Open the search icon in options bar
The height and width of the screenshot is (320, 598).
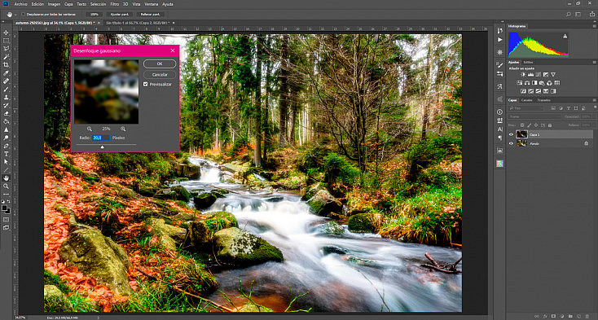tap(568, 15)
